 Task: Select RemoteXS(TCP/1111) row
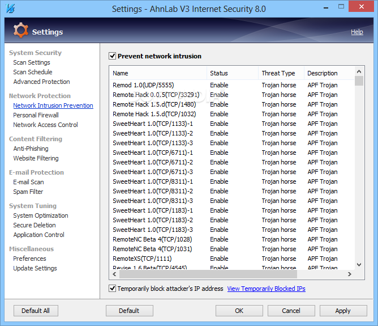[232, 259]
